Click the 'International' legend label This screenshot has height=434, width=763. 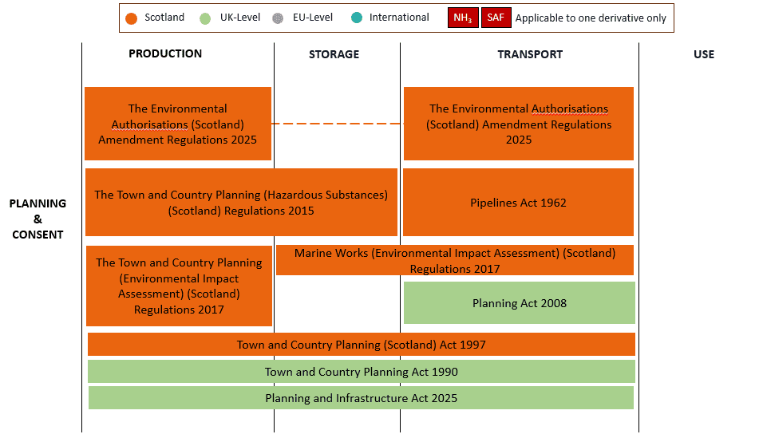point(399,18)
